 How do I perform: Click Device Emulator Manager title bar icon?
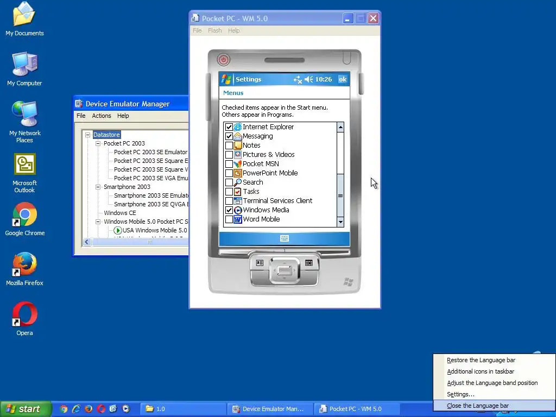(79, 104)
